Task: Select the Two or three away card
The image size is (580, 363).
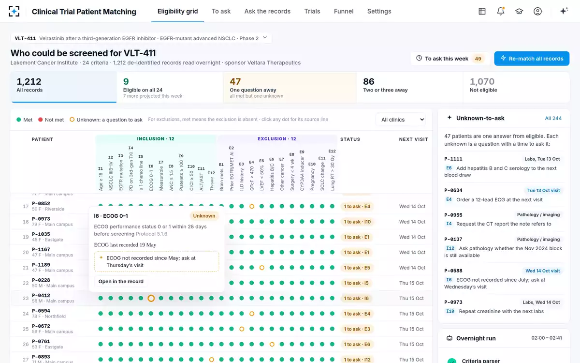Action: pyautogui.click(x=410, y=87)
